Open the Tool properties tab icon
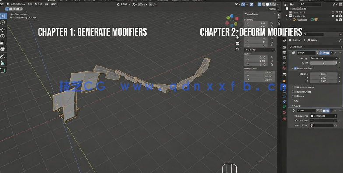This screenshot has width=343, height=173. [284, 40]
